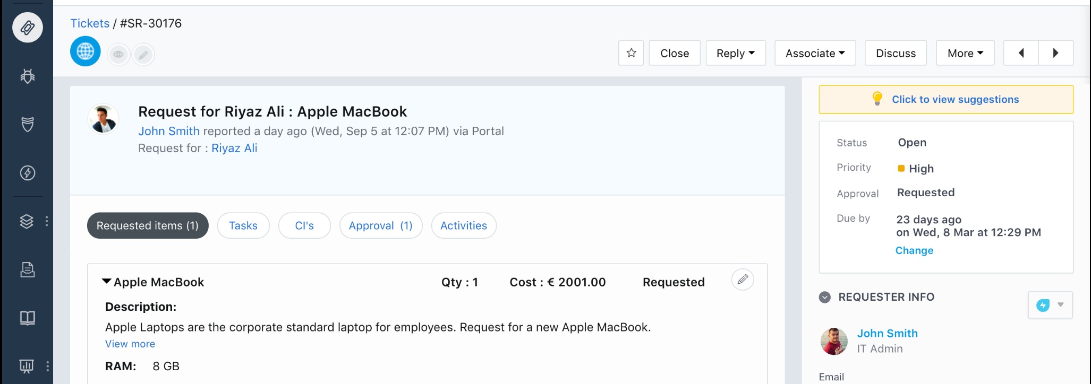Viewport: 1091px width, 384px height.
Task: Switch to the Activities tab
Action: click(x=464, y=225)
